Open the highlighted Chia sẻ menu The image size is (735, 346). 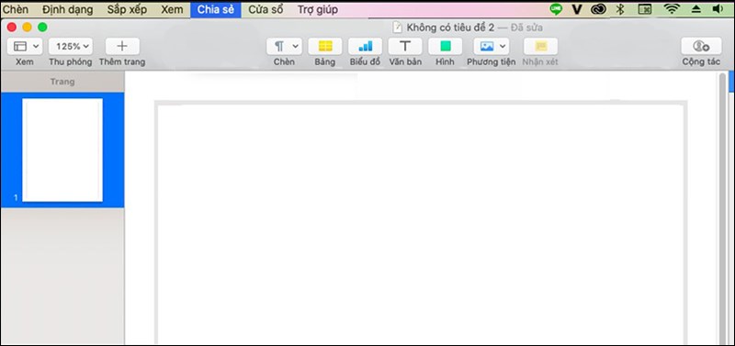point(216,10)
